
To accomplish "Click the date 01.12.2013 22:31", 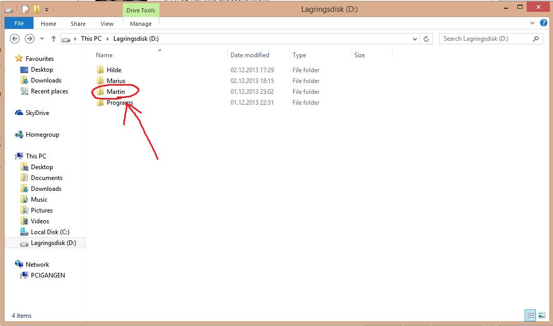I will pos(252,103).
